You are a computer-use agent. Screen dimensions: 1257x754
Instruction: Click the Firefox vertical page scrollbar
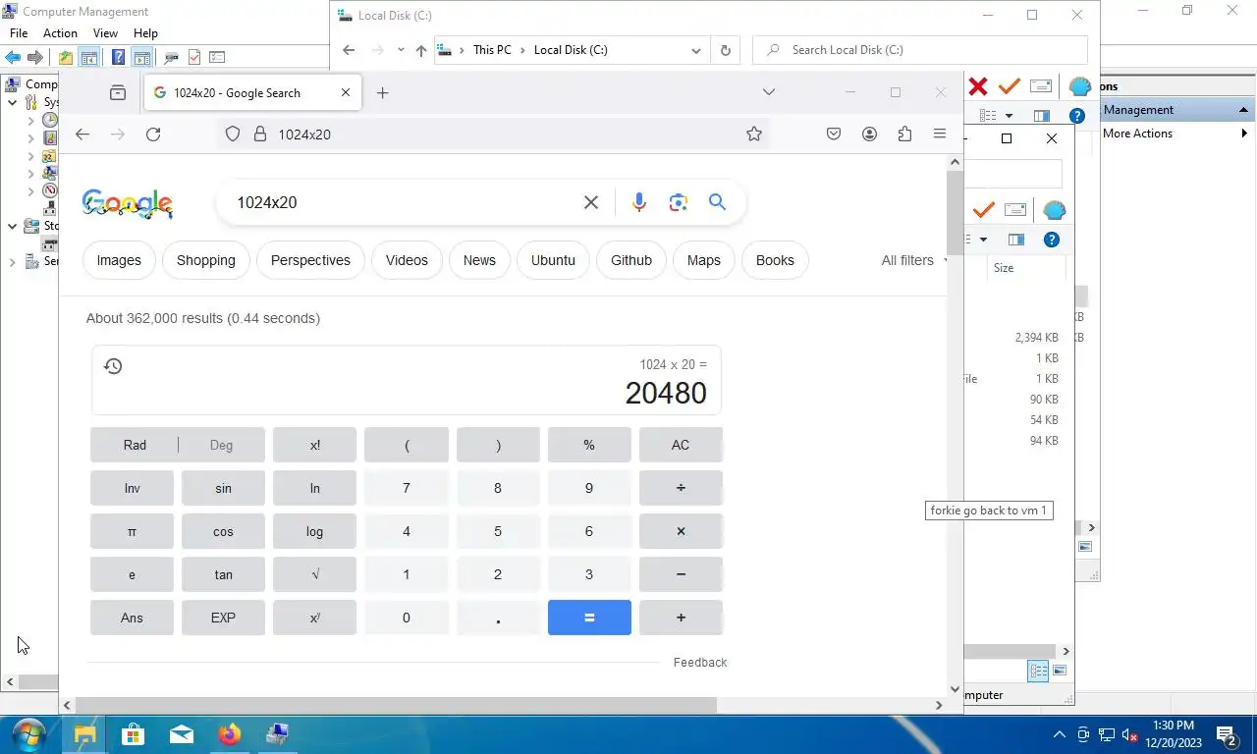pyautogui.click(x=955, y=212)
